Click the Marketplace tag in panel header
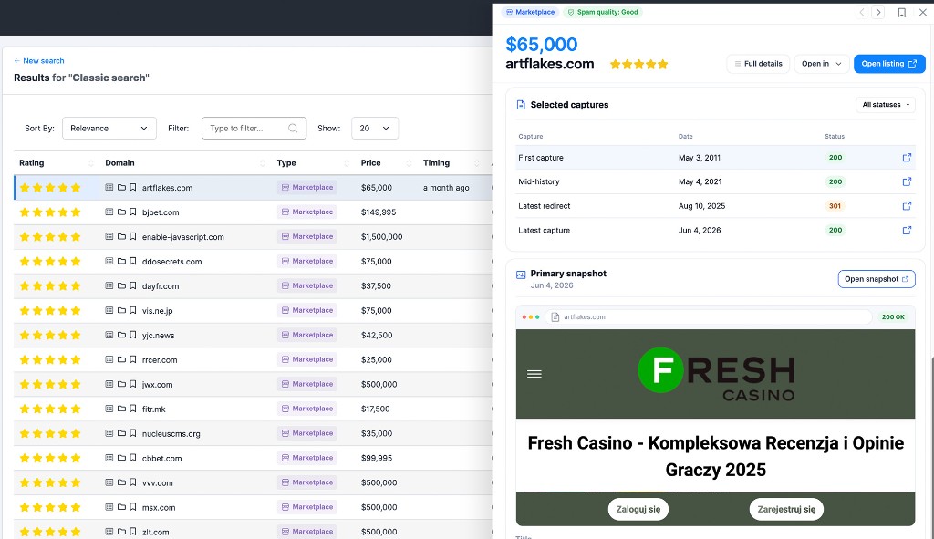The height and width of the screenshot is (539, 934). click(530, 12)
